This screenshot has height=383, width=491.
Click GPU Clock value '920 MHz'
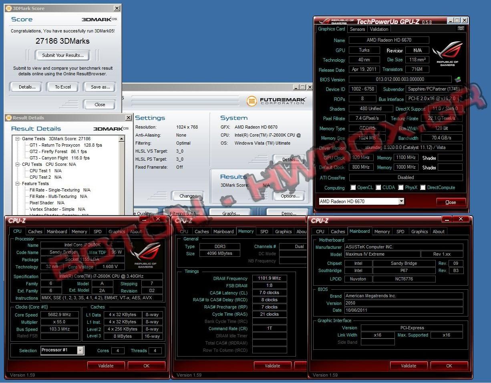click(361, 157)
